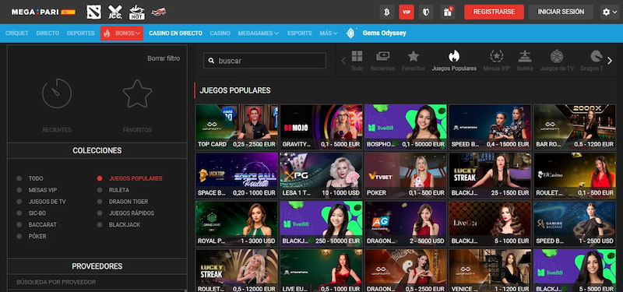Click the INICIAR SESIÓN button
Screen dimensions: 623x292
pyautogui.click(x=561, y=12)
